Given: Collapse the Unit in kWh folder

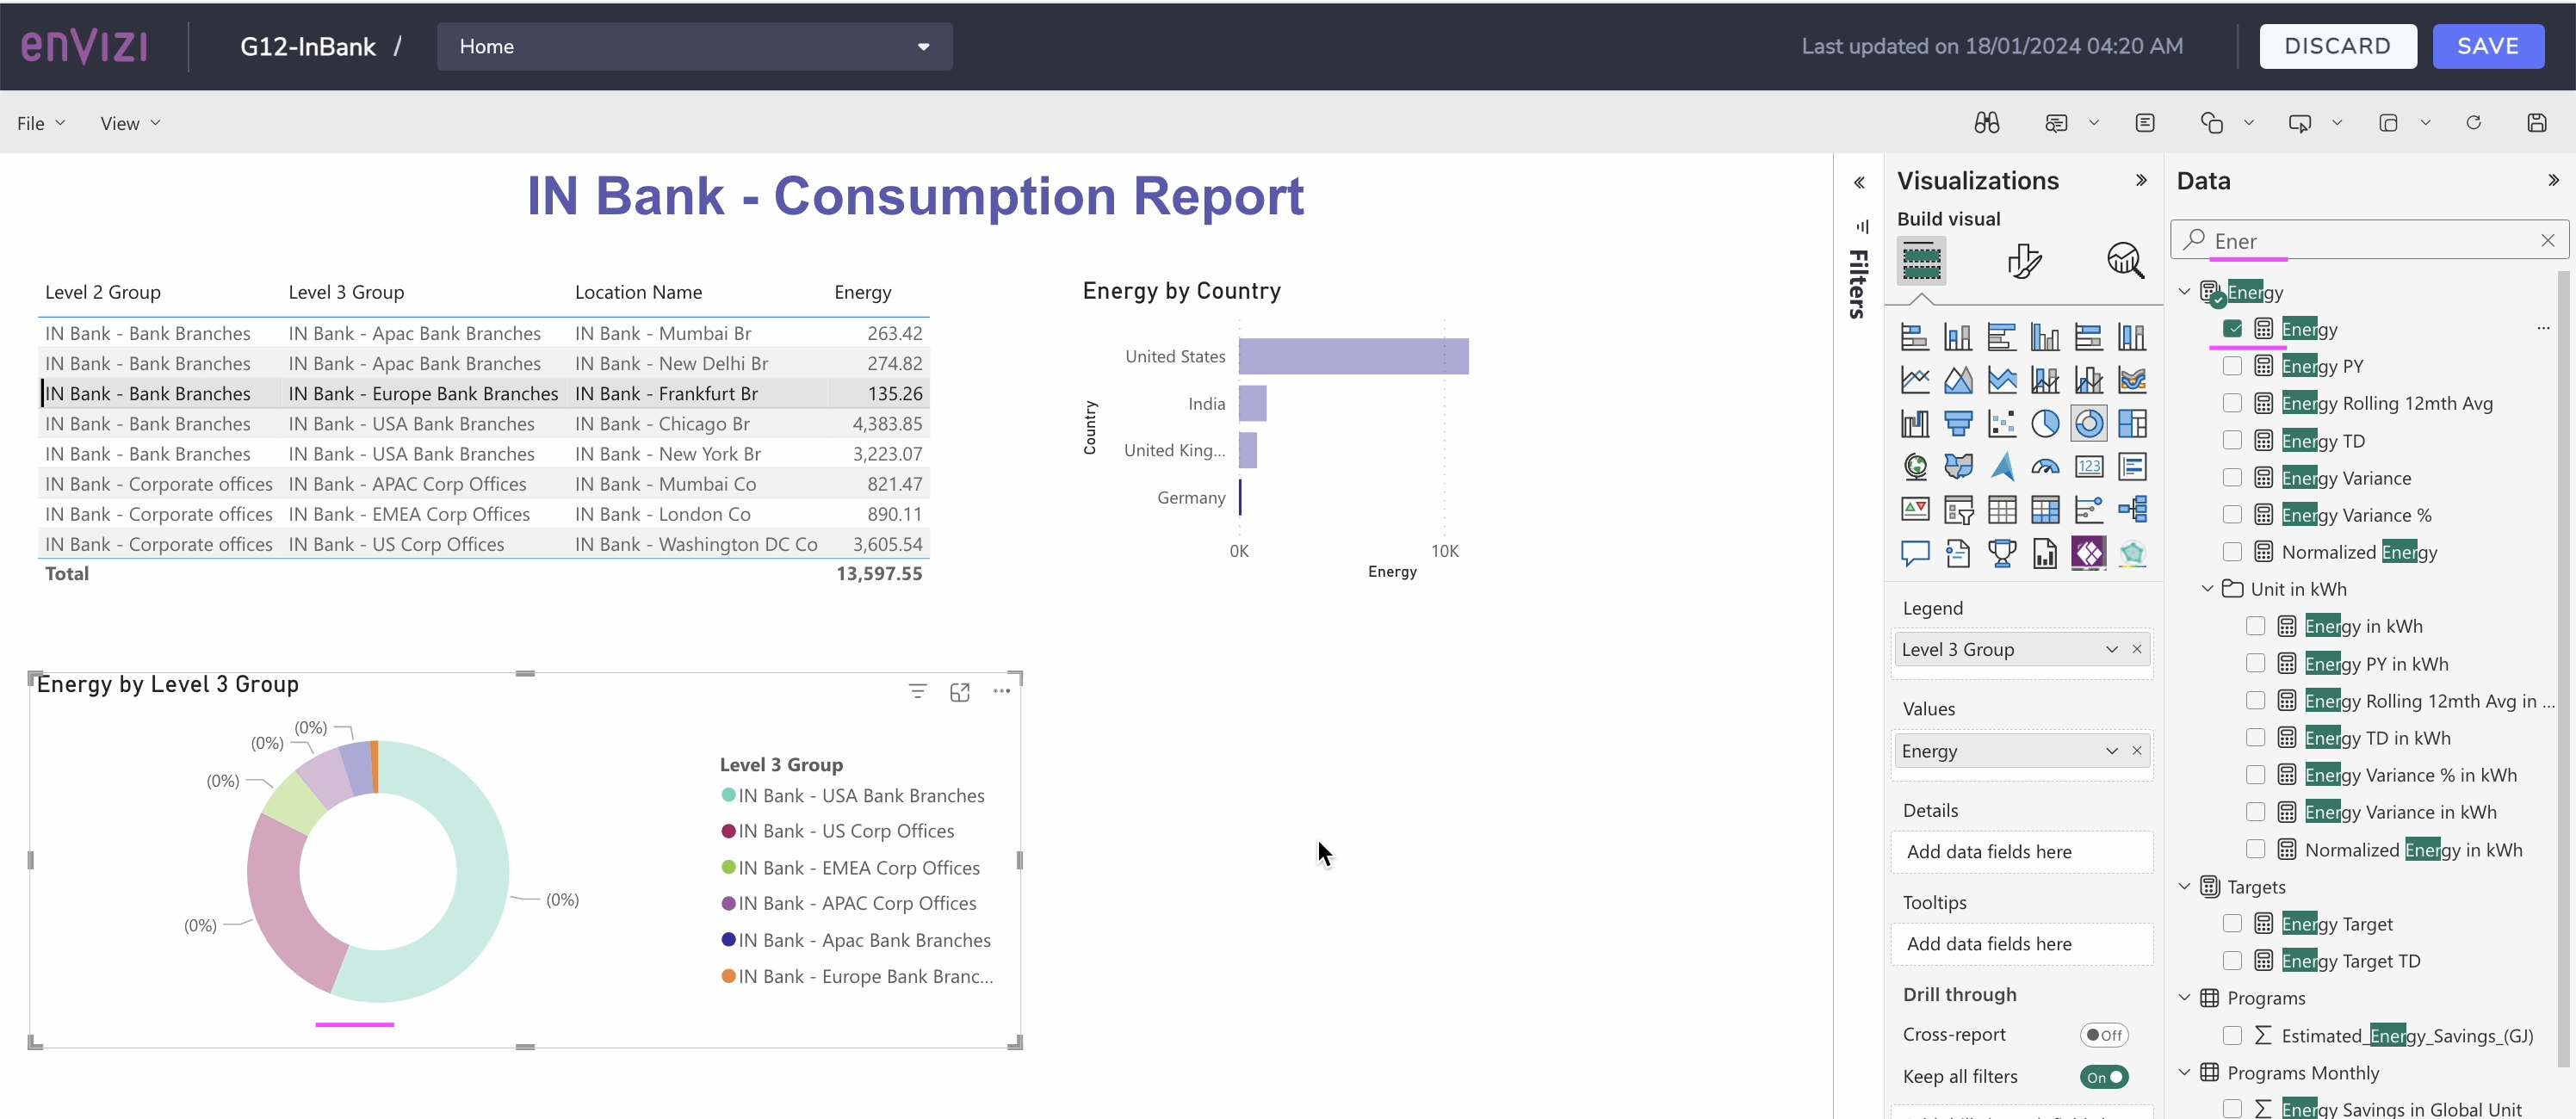Looking at the screenshot, I should coord(2207,589).
